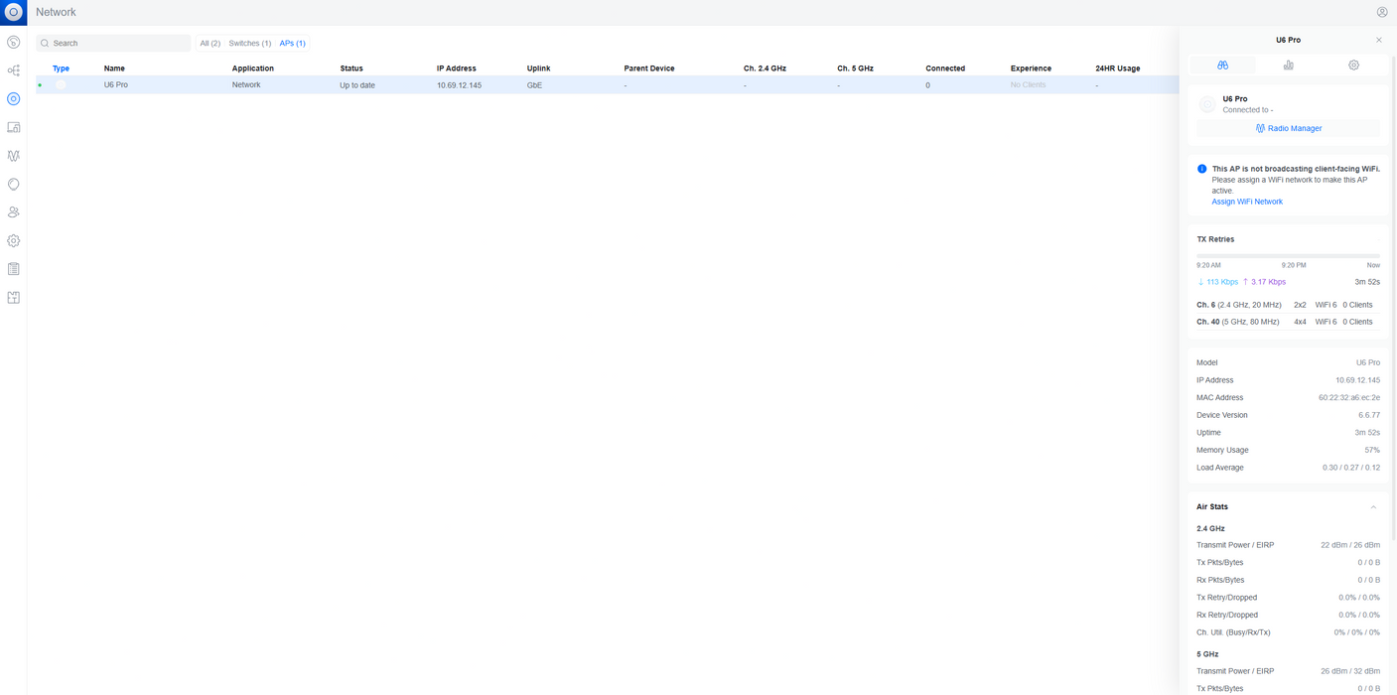Open the UniFi Devices page in sidebar
Image resolution: width=1397 pixels, height=695 pixels.
[x=13, y=99]
